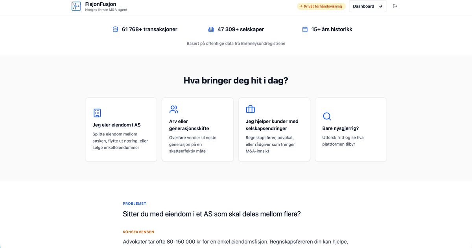Click the logout icon at top right

(x=395, y=6)
